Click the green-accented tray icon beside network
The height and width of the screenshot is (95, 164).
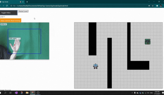[143, 93]
